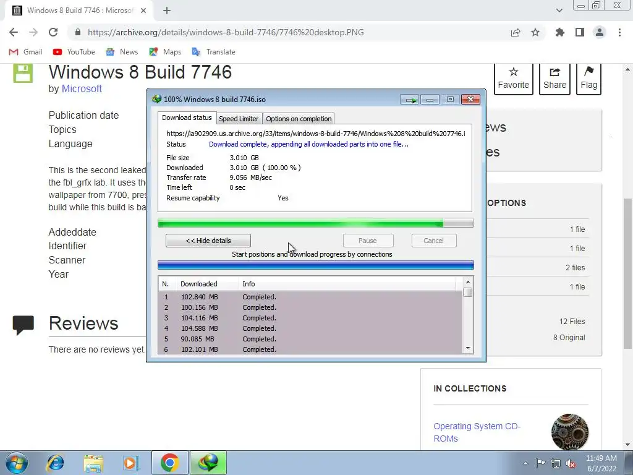Click the connections list scroll down arrow
The image size is (633, 475).
pyautogui.click(x=468, y=348)
